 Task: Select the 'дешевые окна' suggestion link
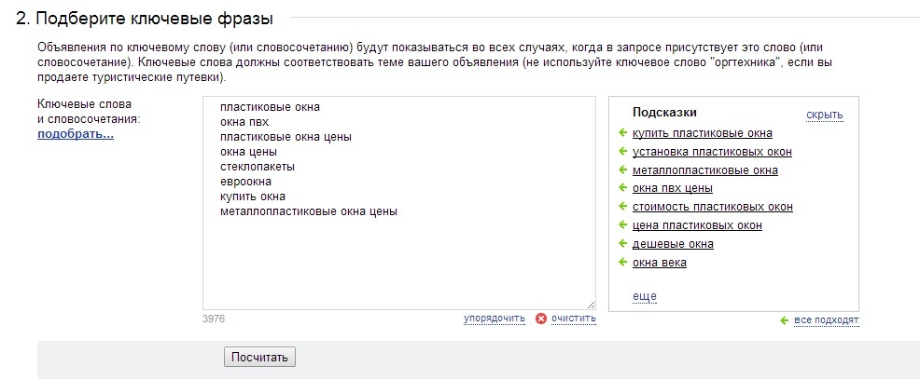673,244
